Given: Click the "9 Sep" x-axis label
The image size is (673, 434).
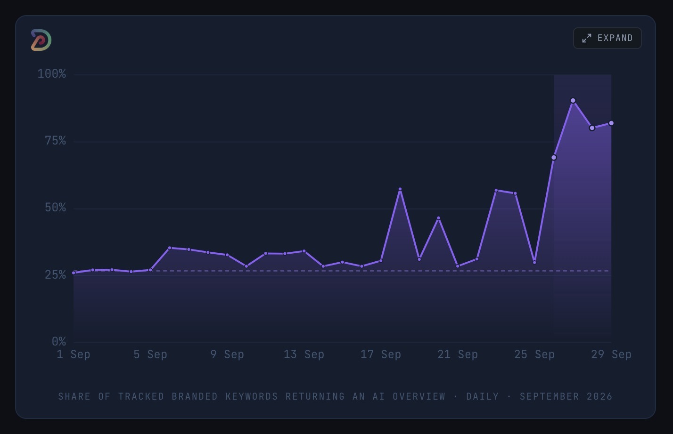Looking at the screenshot, I should [x=227, y=355].
